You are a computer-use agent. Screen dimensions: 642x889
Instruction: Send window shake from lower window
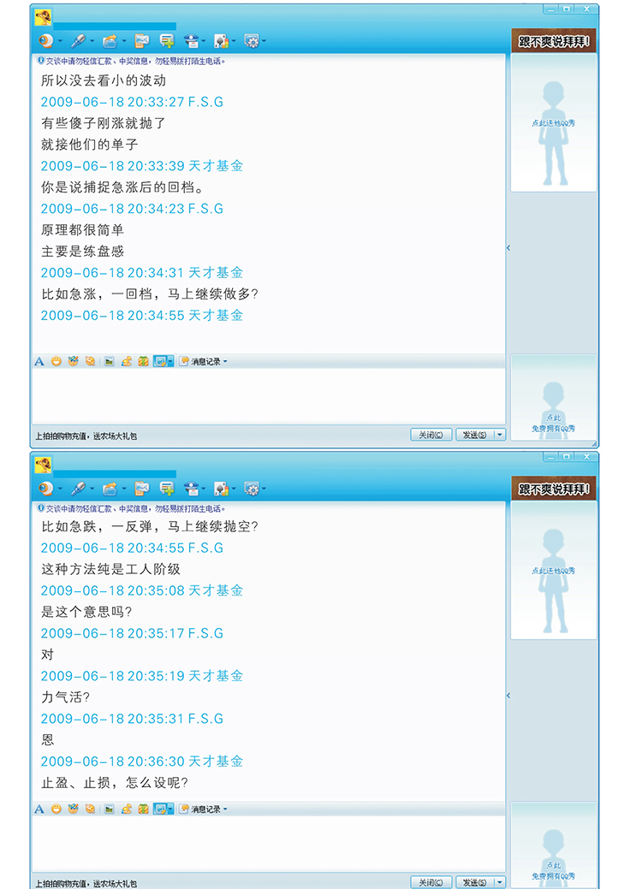click(x=90, y=809)
